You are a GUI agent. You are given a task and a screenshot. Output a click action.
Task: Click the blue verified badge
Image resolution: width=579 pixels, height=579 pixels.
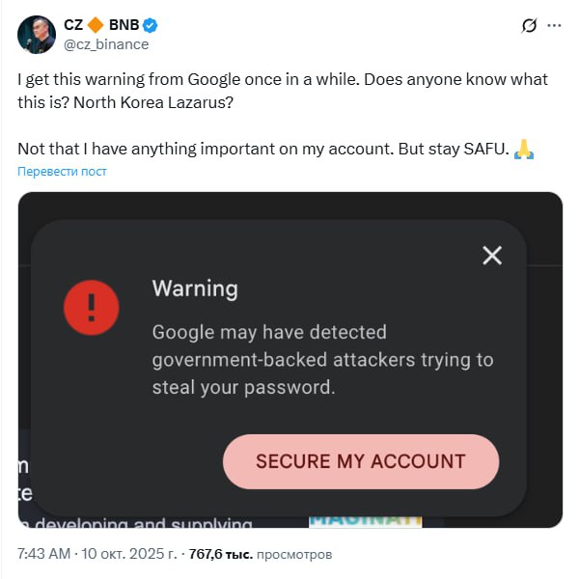coord(152,26)
